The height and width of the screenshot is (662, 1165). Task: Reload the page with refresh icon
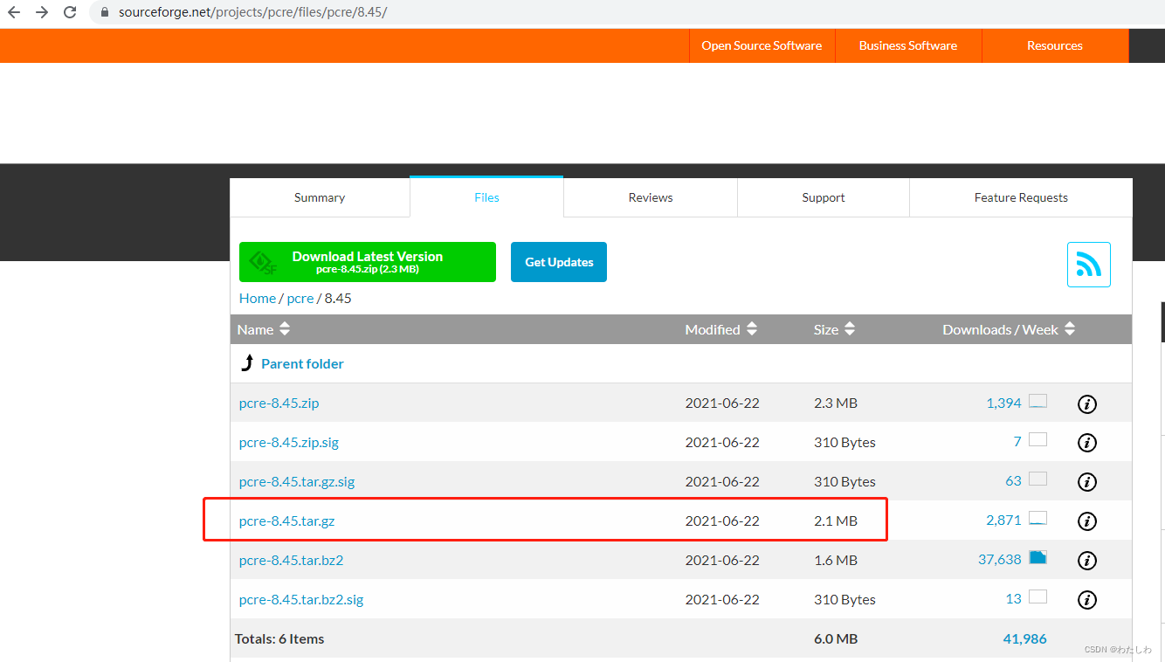click(70, 12)
